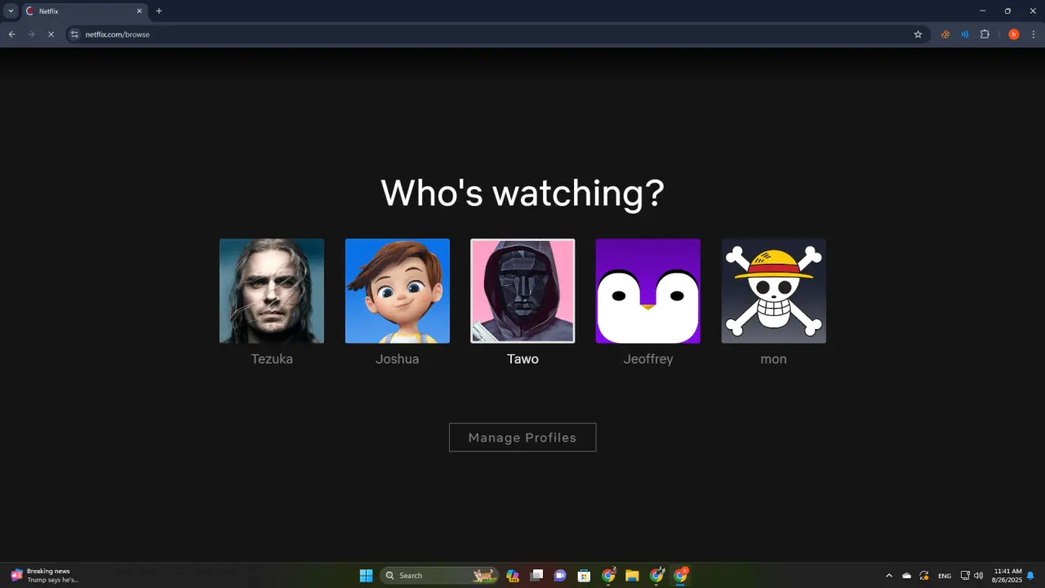The image size is (1045, 588).
Task: Open the clock showing 11:41 AM
Action: [1007, 575]
